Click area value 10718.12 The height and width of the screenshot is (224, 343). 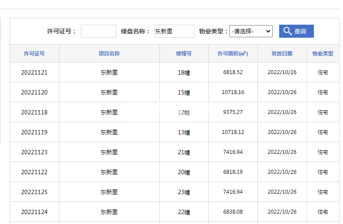coord(233,132)
